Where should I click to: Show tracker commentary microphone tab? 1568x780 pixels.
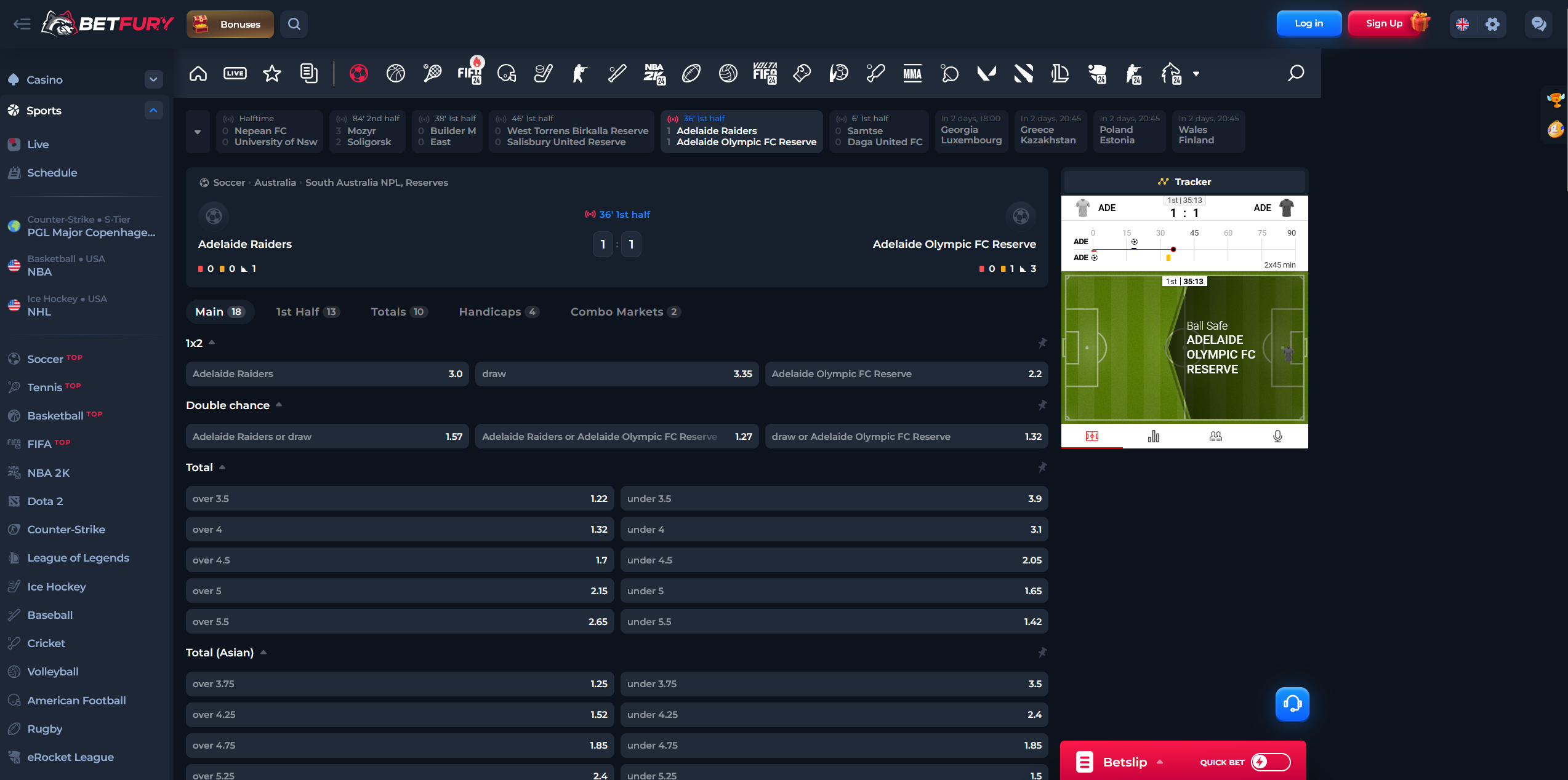[x=1278, y=436]
